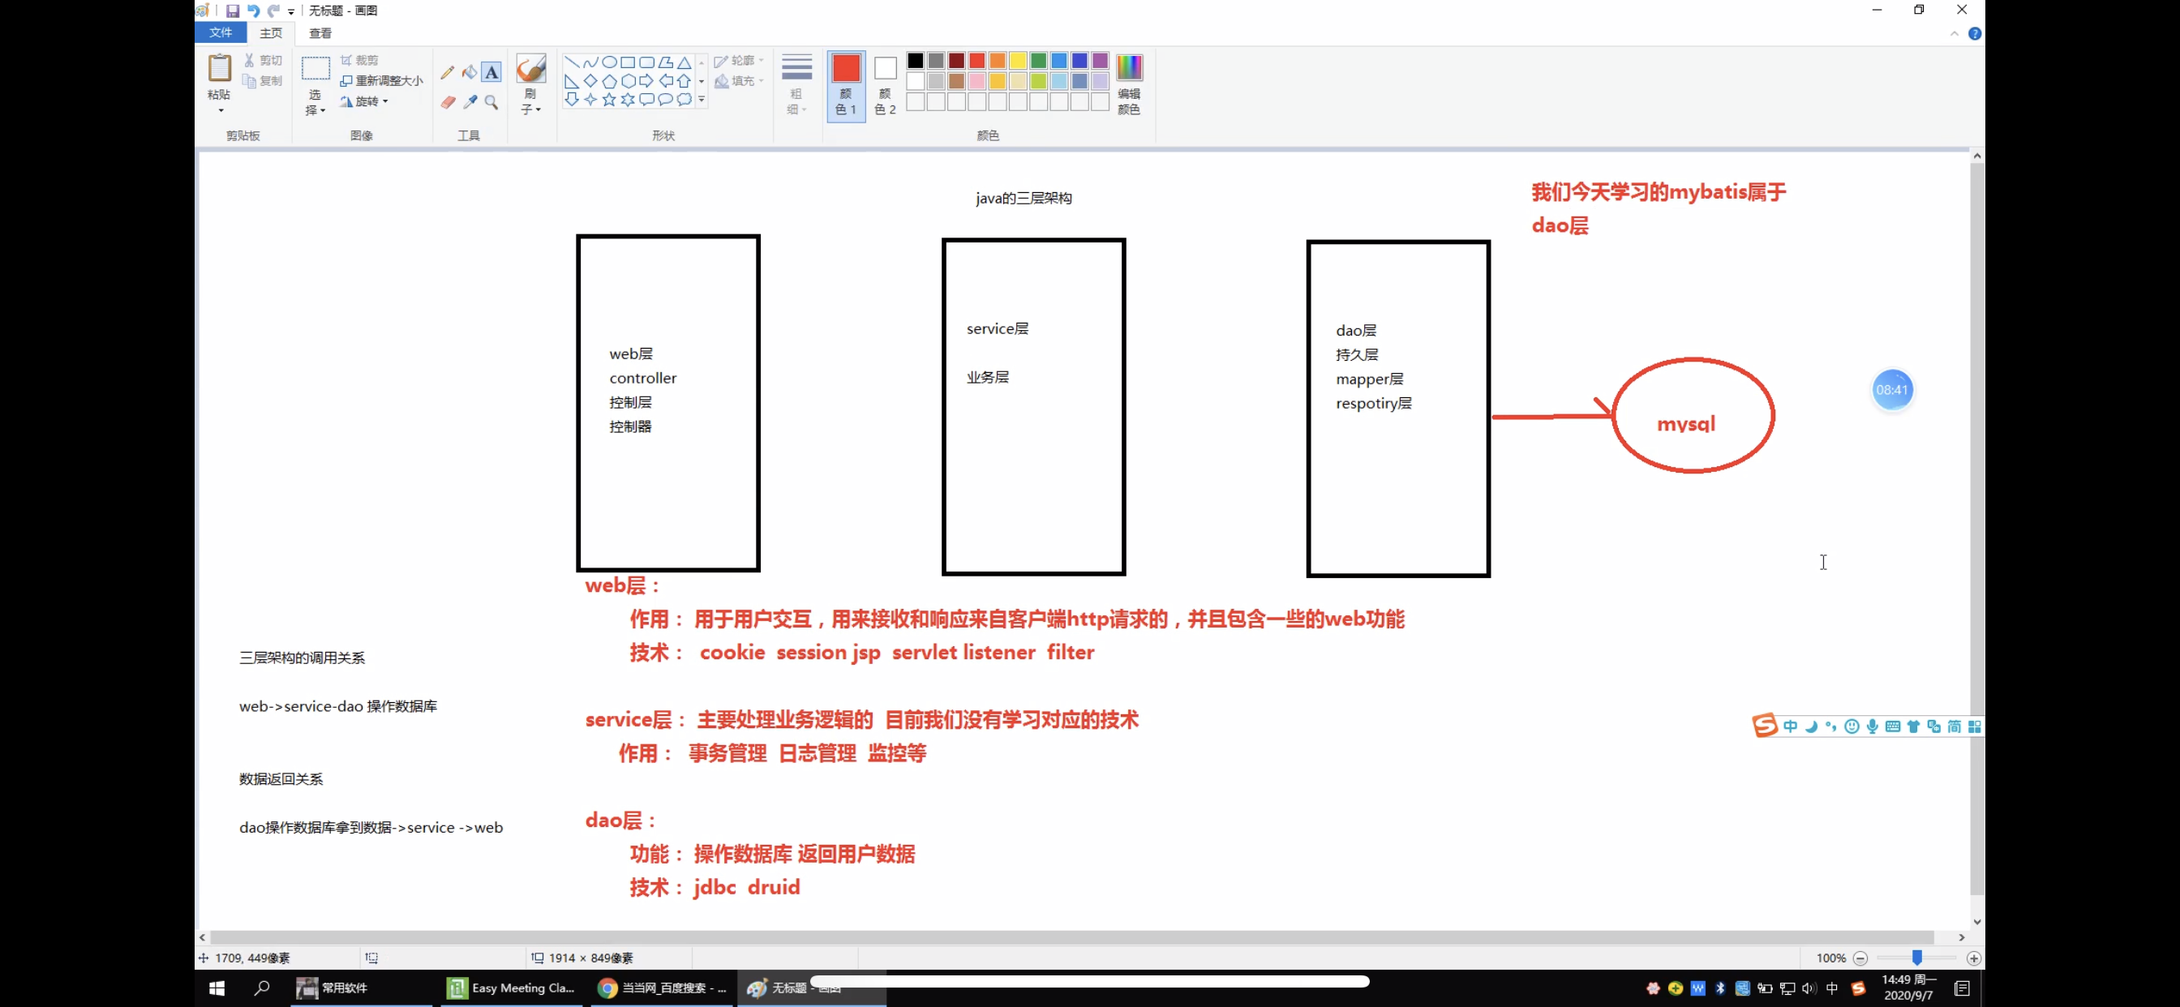Choose the Rectangle shape
Image resolution: width=2180 pixels, height=1007 pixels.
[x=627, y=62]
